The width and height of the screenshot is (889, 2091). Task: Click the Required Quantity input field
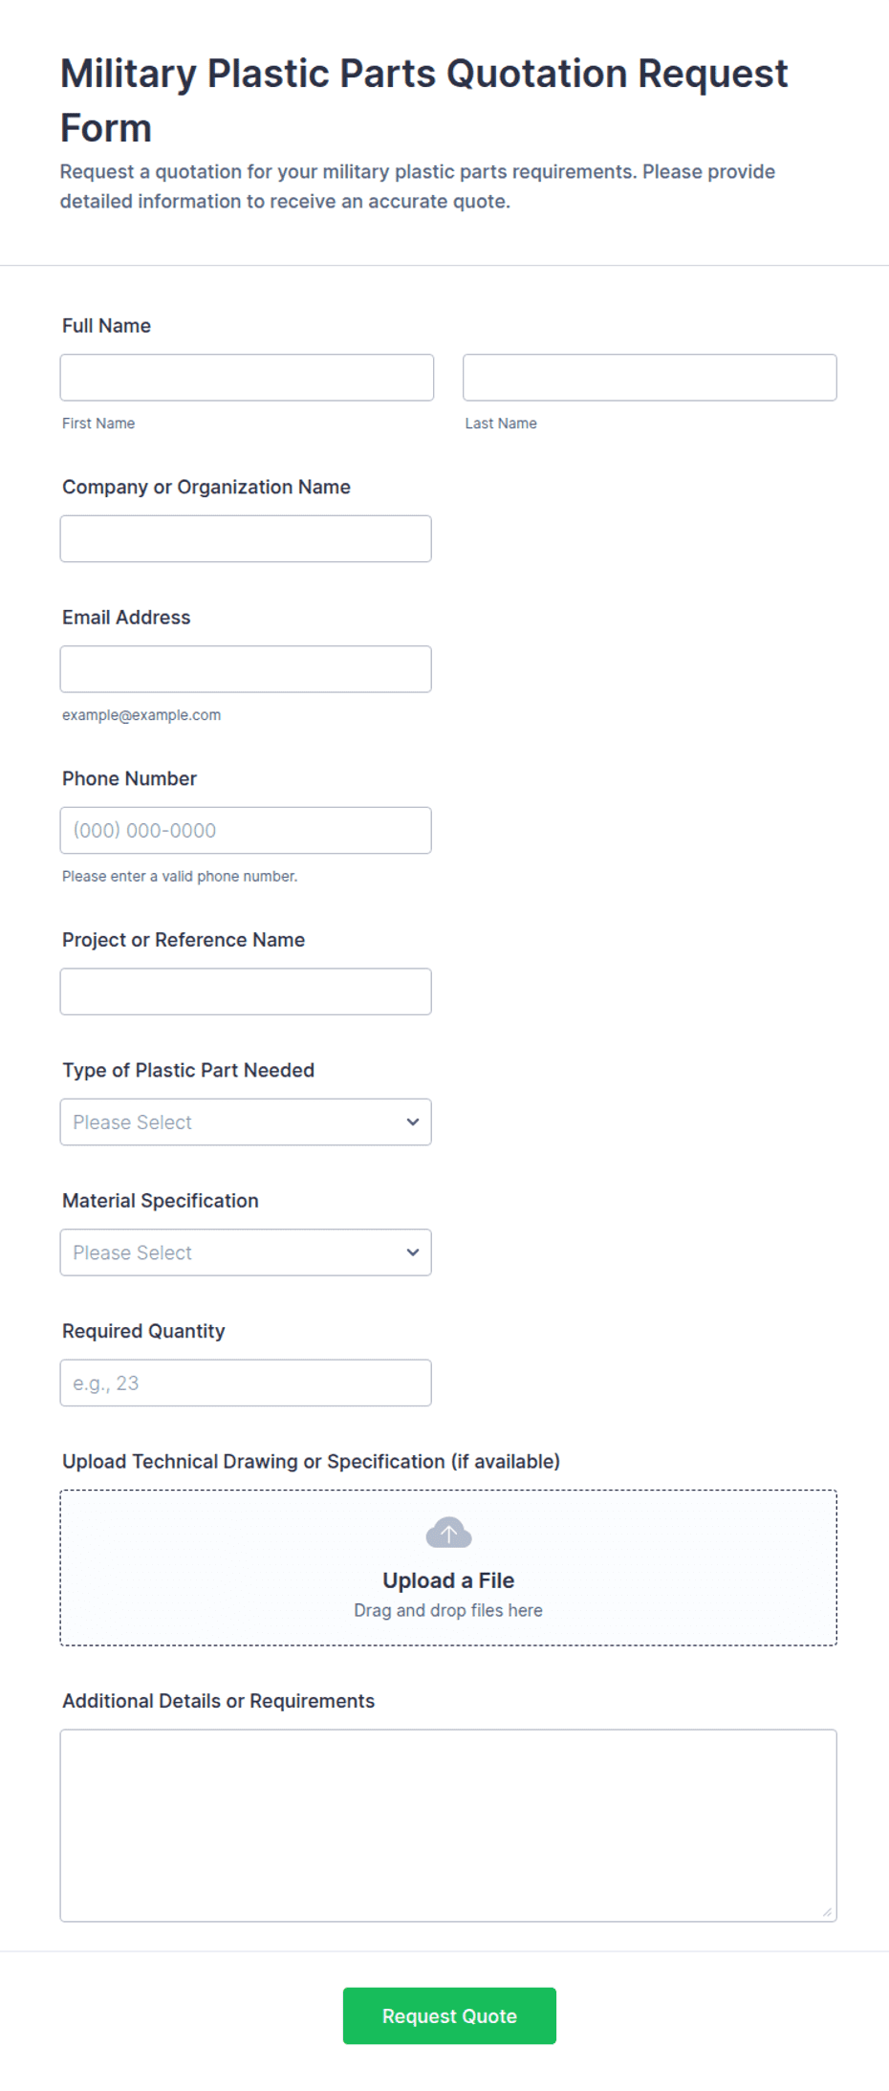(246, 1383)
